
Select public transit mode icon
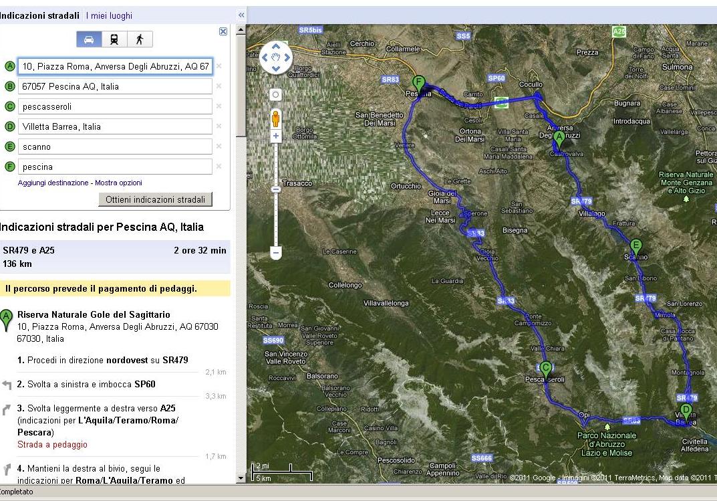(114, 39)
